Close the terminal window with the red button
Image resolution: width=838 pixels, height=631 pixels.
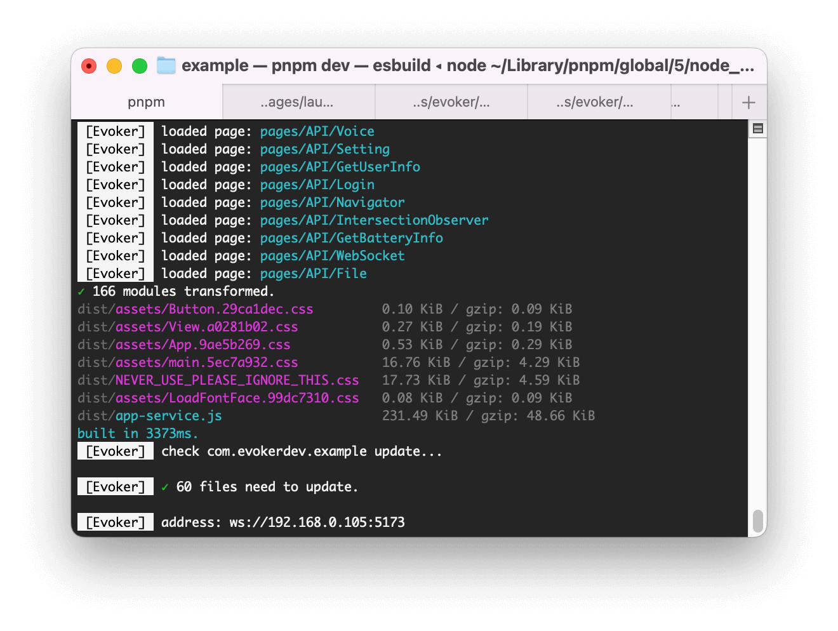(x=89, y=66)
